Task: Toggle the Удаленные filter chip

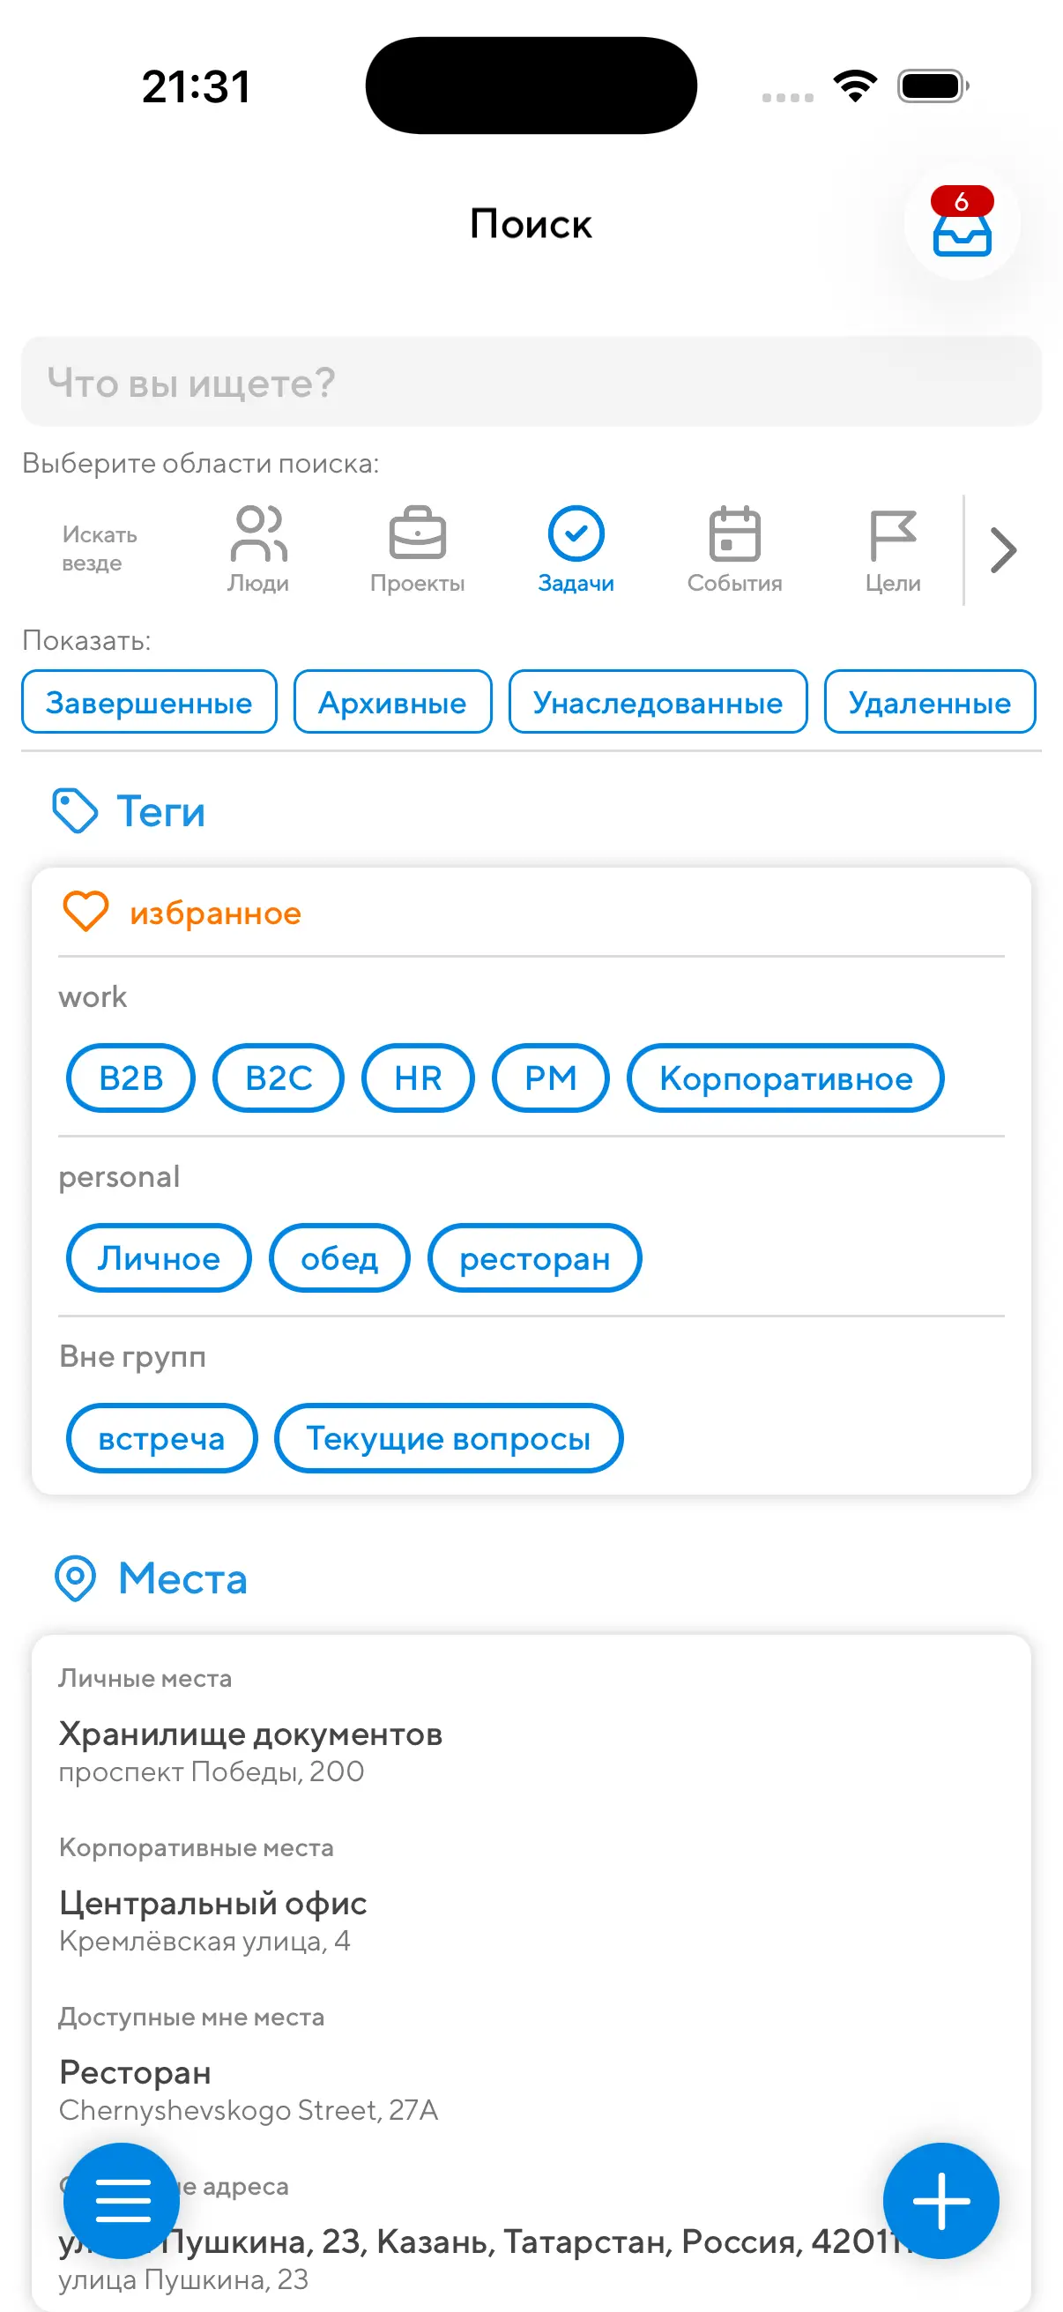Action: (929, 702)
